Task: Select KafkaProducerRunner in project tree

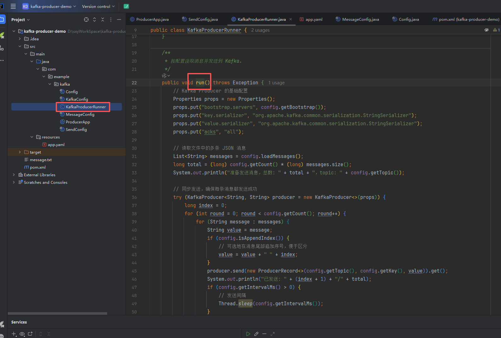Action: [x=83, y=107]
